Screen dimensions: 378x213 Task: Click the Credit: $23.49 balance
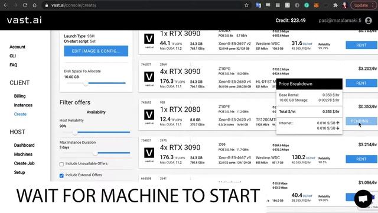tap(291, 21)
